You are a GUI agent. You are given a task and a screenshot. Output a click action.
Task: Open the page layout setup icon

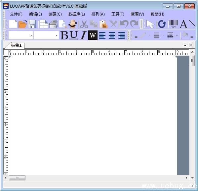[x=44, y=24]
